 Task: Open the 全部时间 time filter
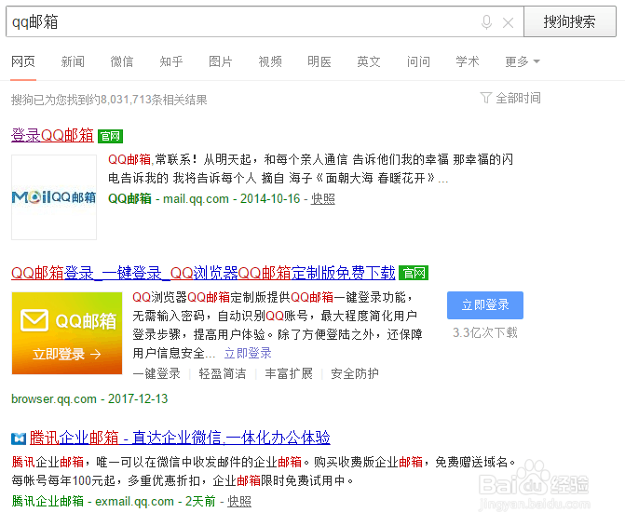510,98
